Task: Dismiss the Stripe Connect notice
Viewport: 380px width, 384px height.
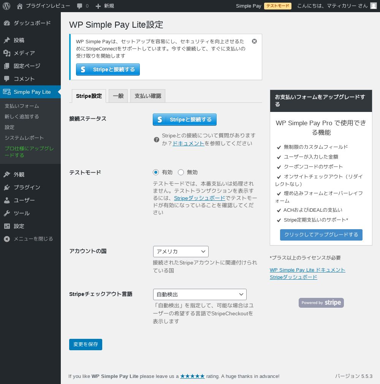Action: click(254, 41)
